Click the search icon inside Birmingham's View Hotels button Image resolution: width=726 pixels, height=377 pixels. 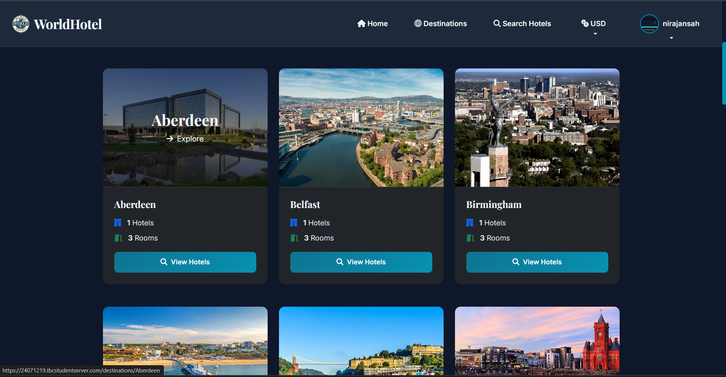click(516, 262)
